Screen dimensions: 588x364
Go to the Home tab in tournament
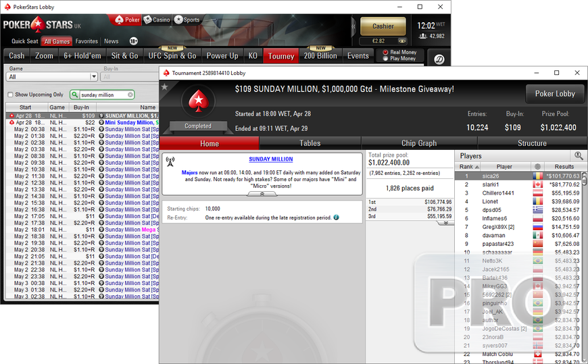tap(210, 143)
